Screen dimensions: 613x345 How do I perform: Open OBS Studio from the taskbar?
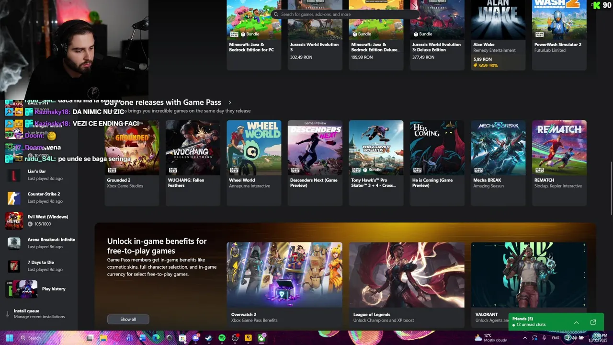point(235,338)
